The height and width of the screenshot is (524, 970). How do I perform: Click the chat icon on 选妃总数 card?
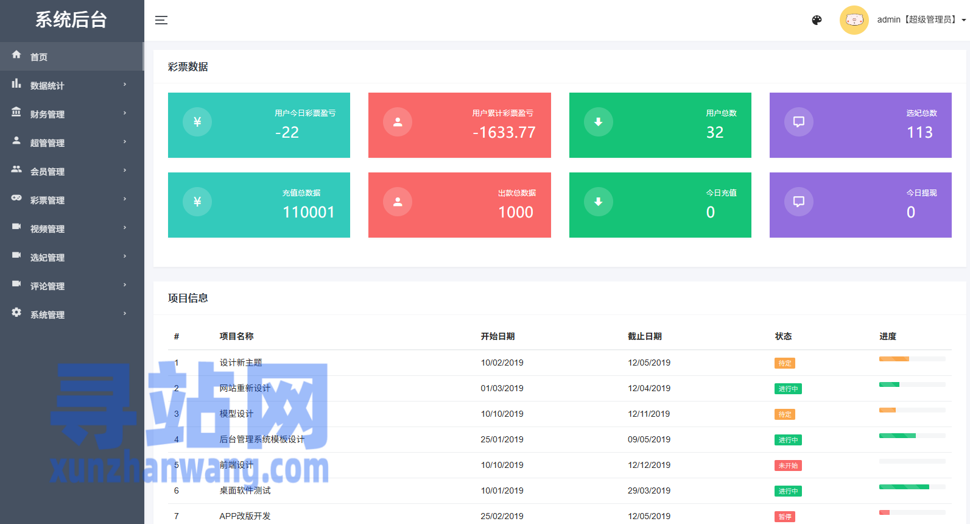tap(798, 122)
